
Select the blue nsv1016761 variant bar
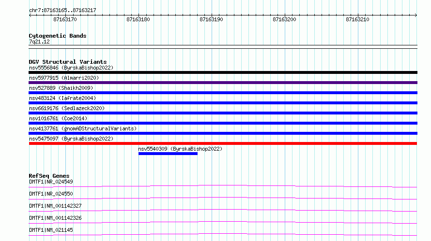(x=223, y=123)
